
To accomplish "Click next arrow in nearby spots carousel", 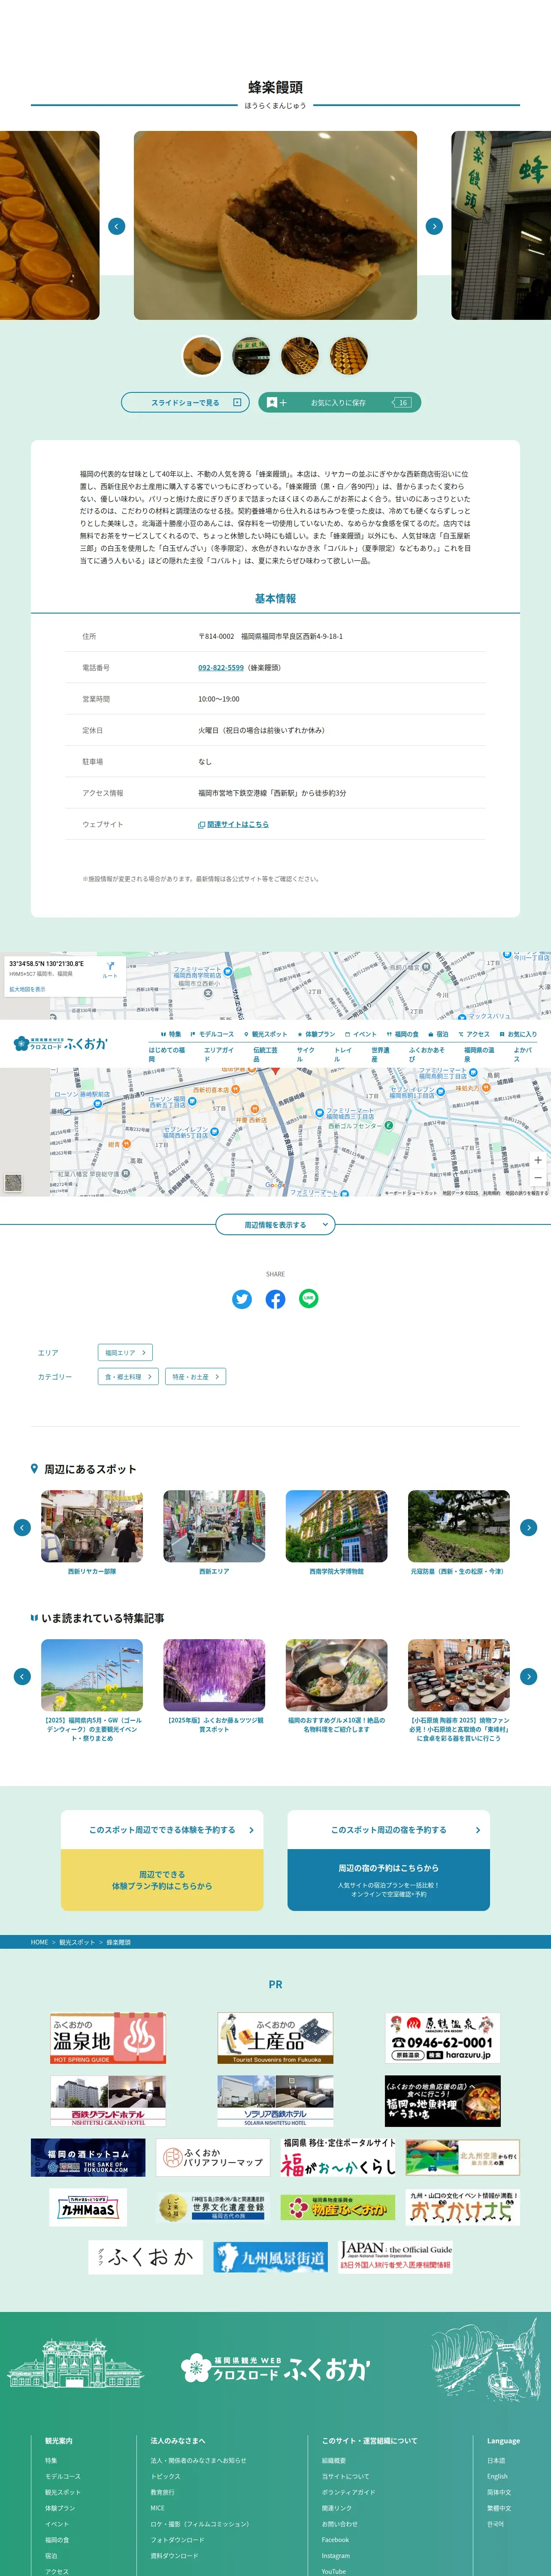I will pos(529,1527).
